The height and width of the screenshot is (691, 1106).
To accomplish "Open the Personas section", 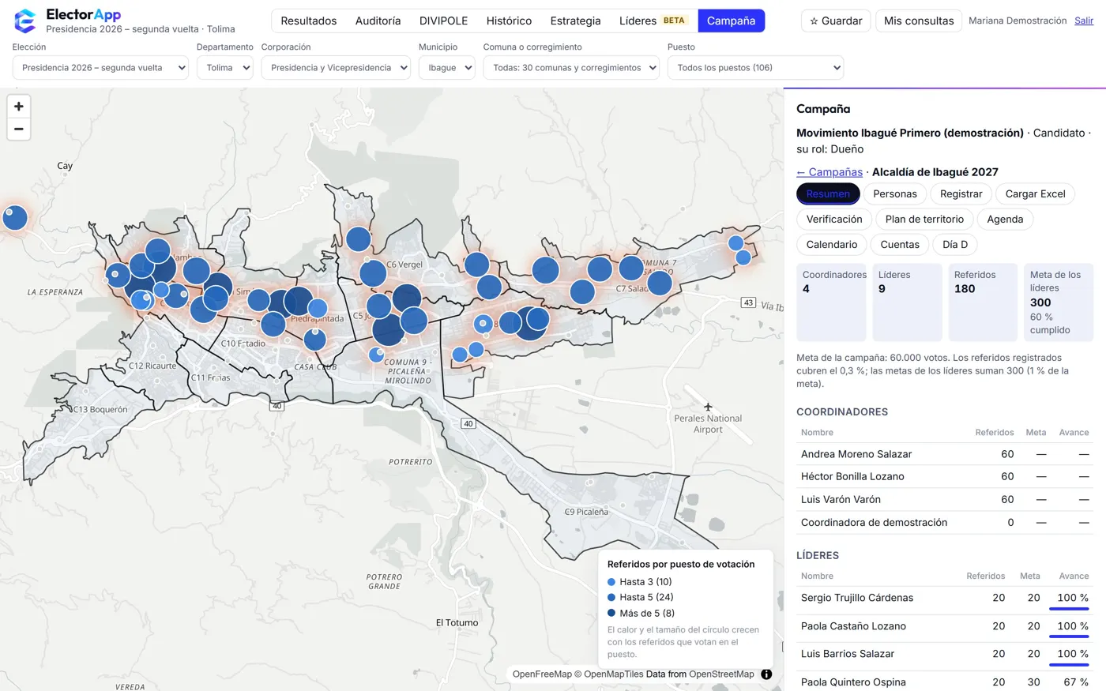I will tap(895, 193).
